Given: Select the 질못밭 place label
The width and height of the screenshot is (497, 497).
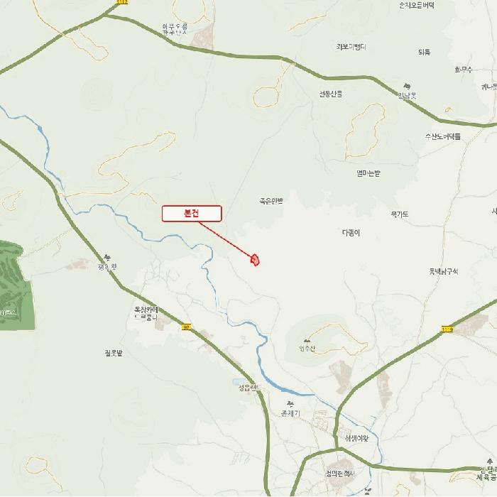Looking at the screenshot, I should tap(114, 353).
